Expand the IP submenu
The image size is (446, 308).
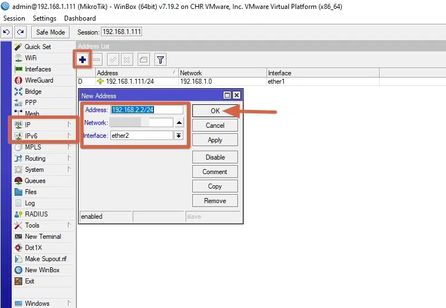44,124
